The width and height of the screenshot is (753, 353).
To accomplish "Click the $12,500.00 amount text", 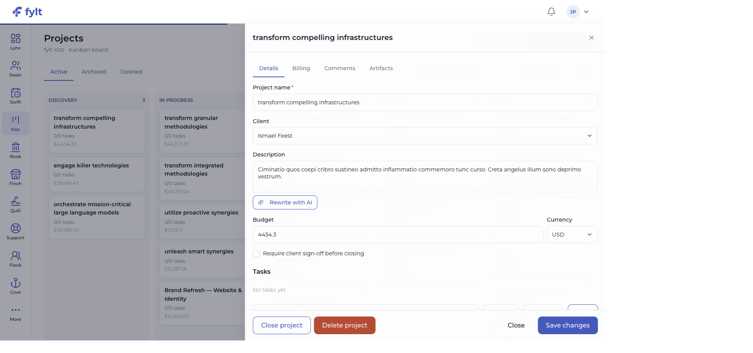I will 176,317.
